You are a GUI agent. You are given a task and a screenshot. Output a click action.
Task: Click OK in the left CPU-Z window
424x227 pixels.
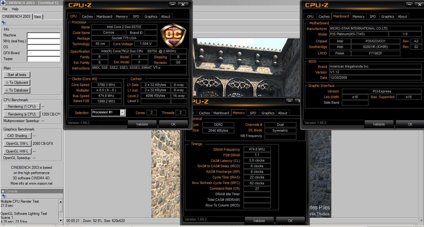pos(173,124)
